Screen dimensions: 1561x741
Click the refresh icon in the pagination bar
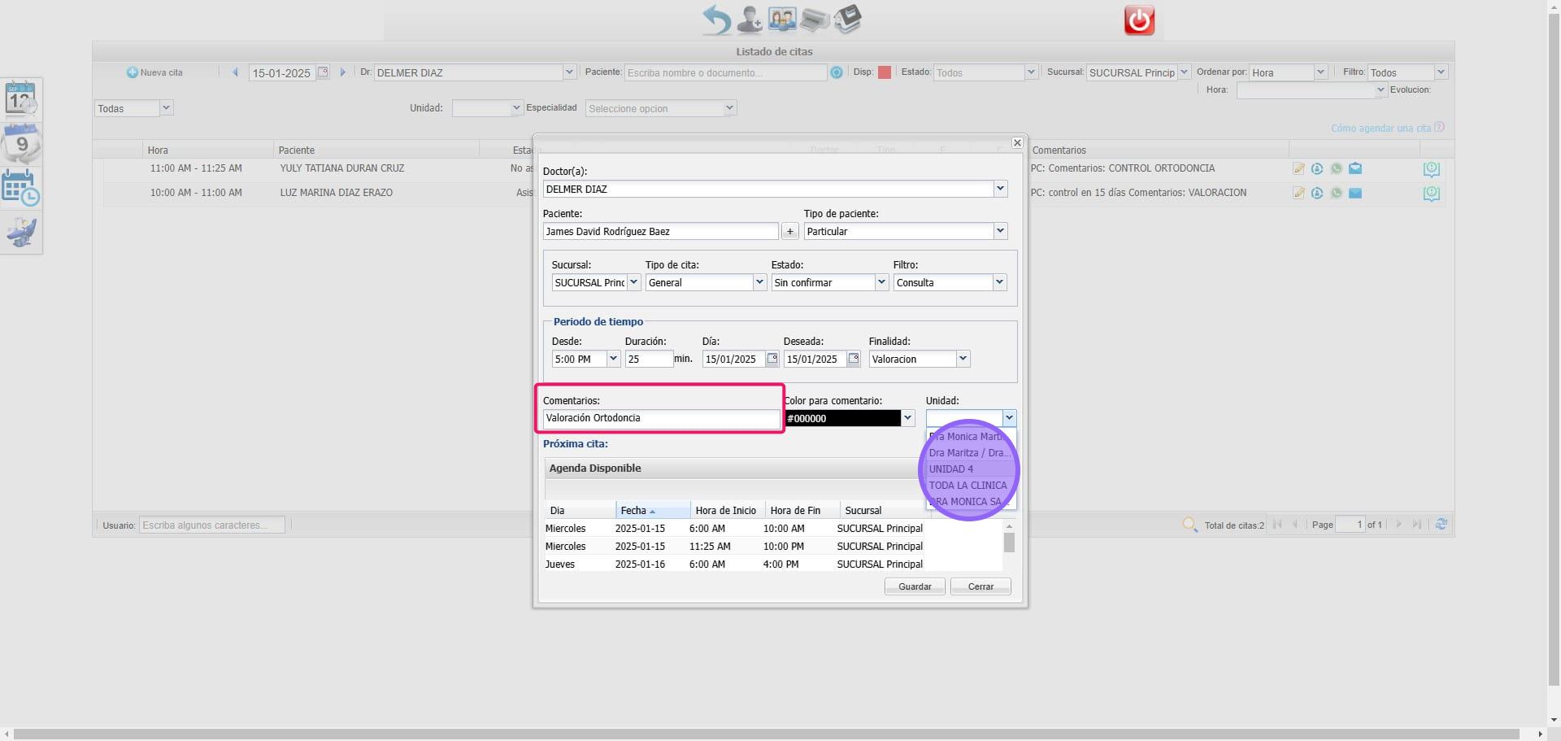[1441, 525]
